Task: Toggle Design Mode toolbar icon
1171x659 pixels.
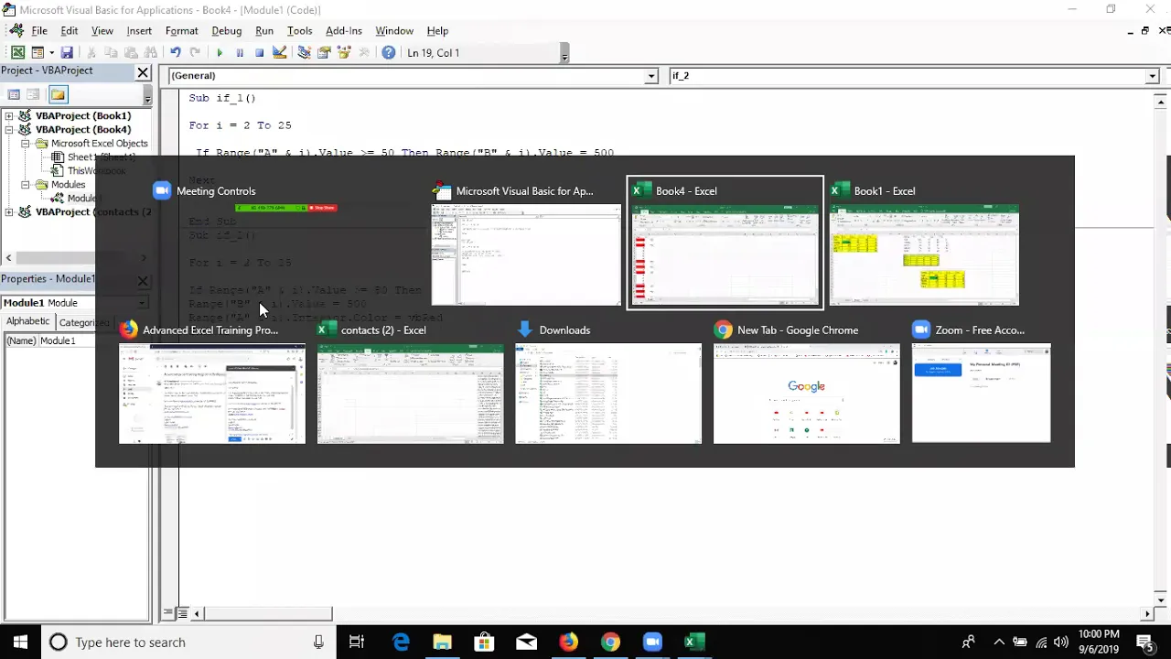Action: (280, 53)
